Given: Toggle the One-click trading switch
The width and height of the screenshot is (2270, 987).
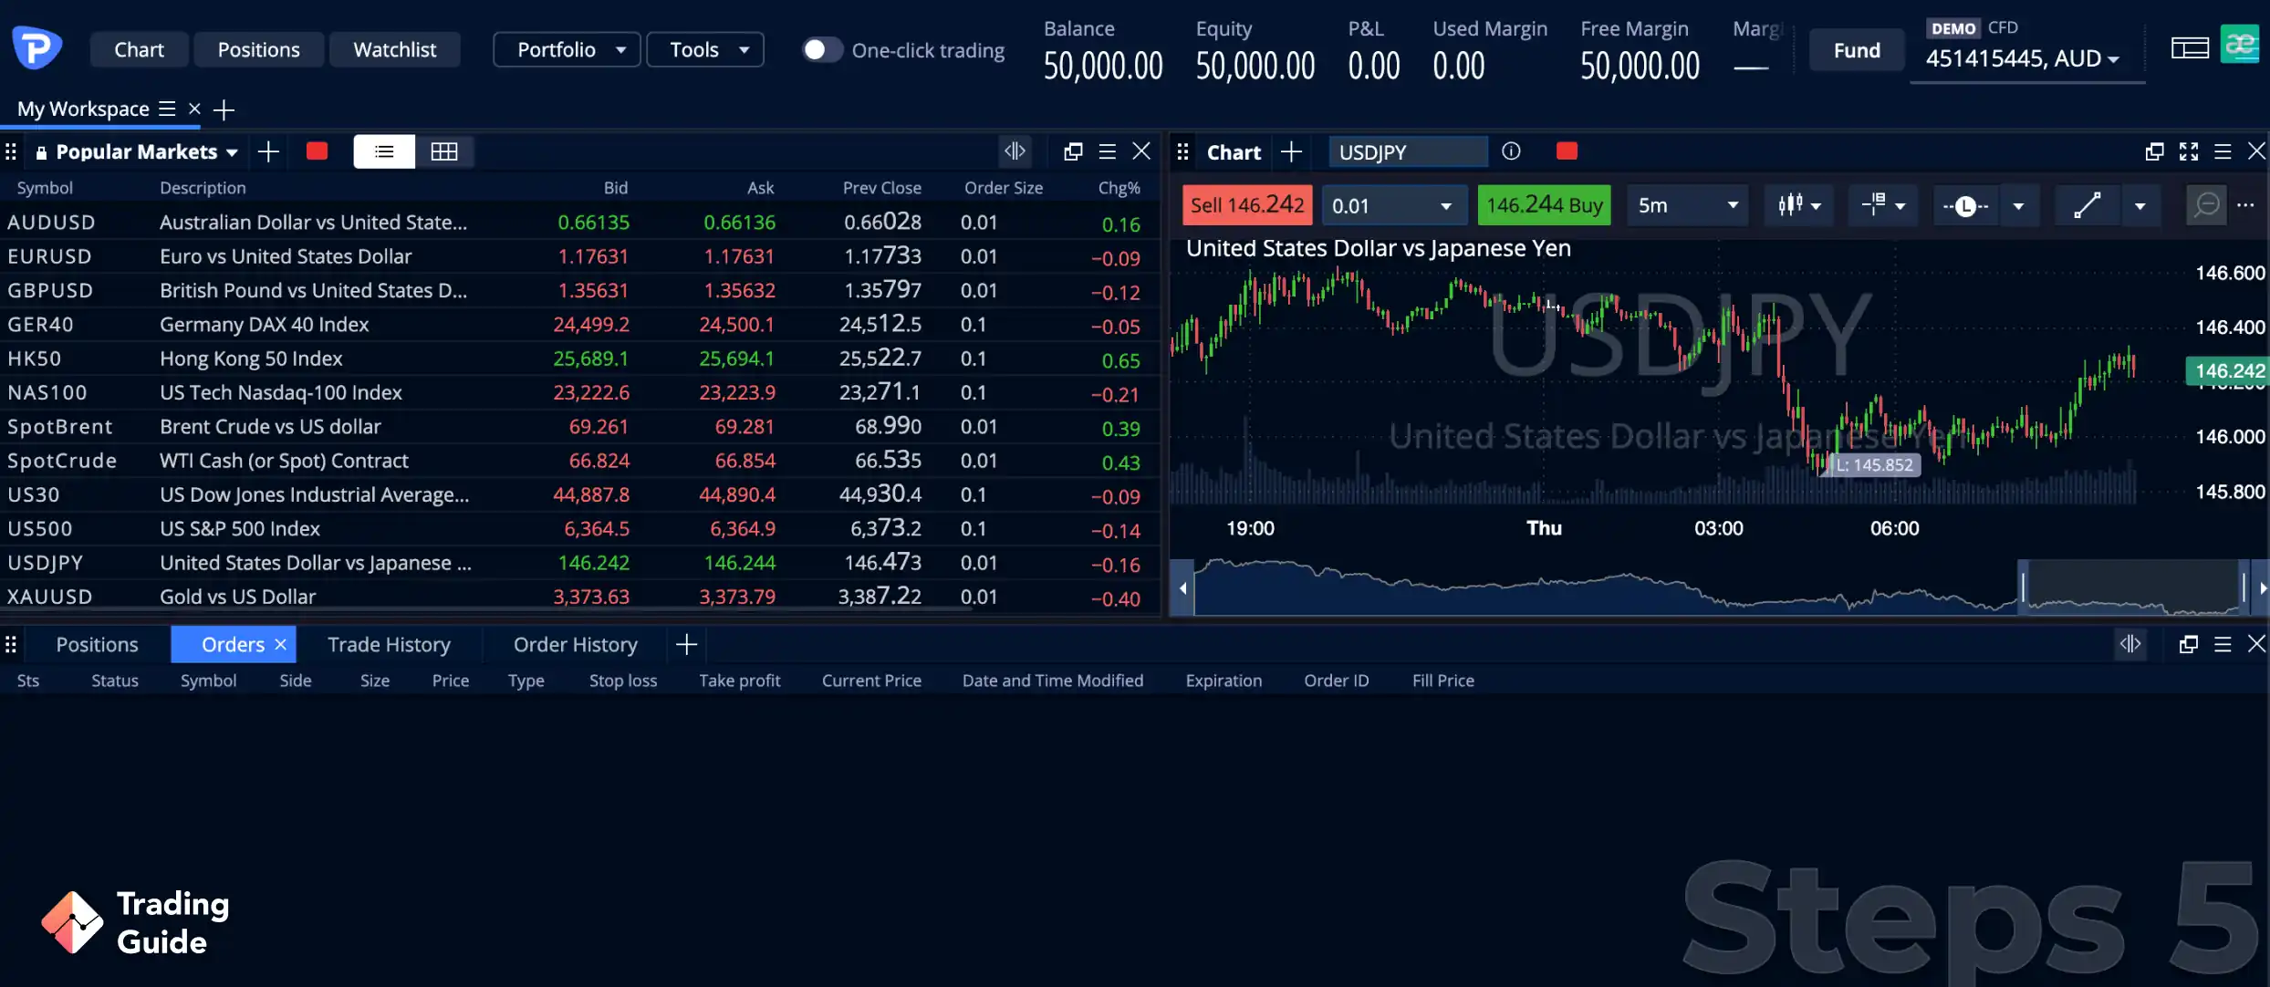Looking at the screenshot, I should (821, 50).
